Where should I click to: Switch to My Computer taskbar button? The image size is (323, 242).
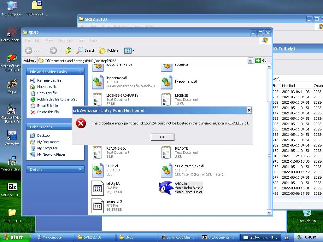[x=54, y=237]
